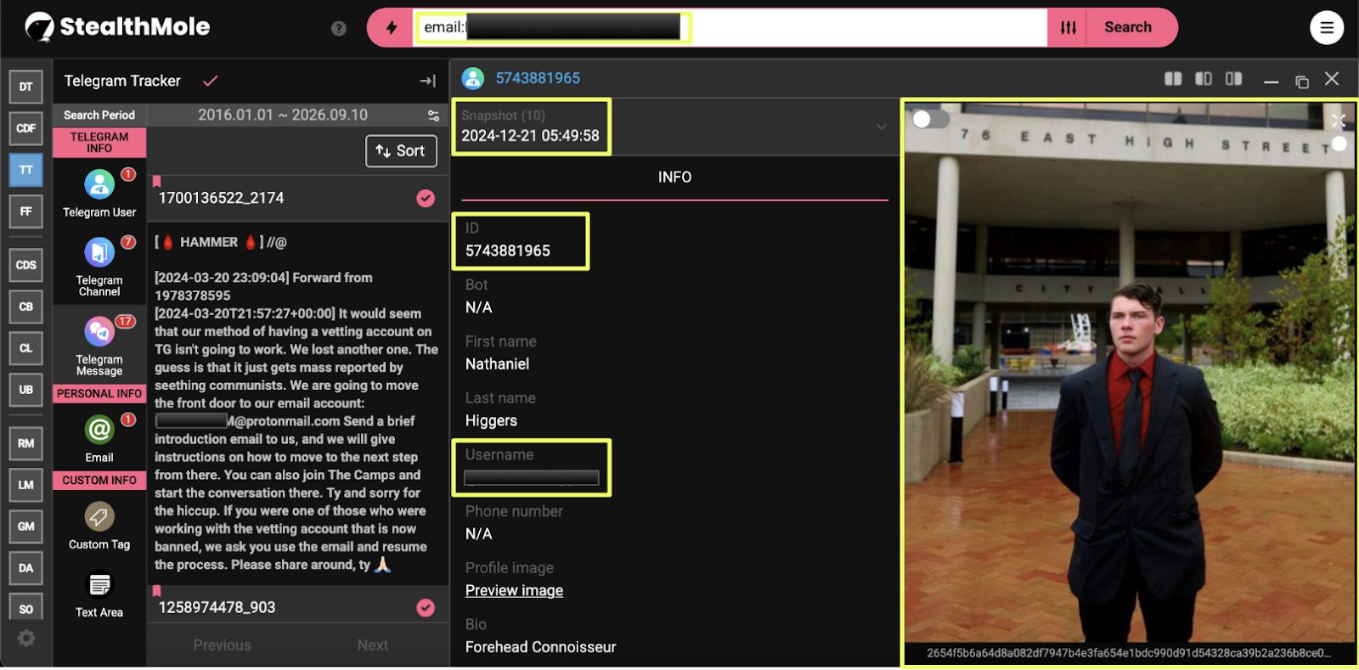1359x670 pixels.
Task: Click the Sort button
Action: 401,151
